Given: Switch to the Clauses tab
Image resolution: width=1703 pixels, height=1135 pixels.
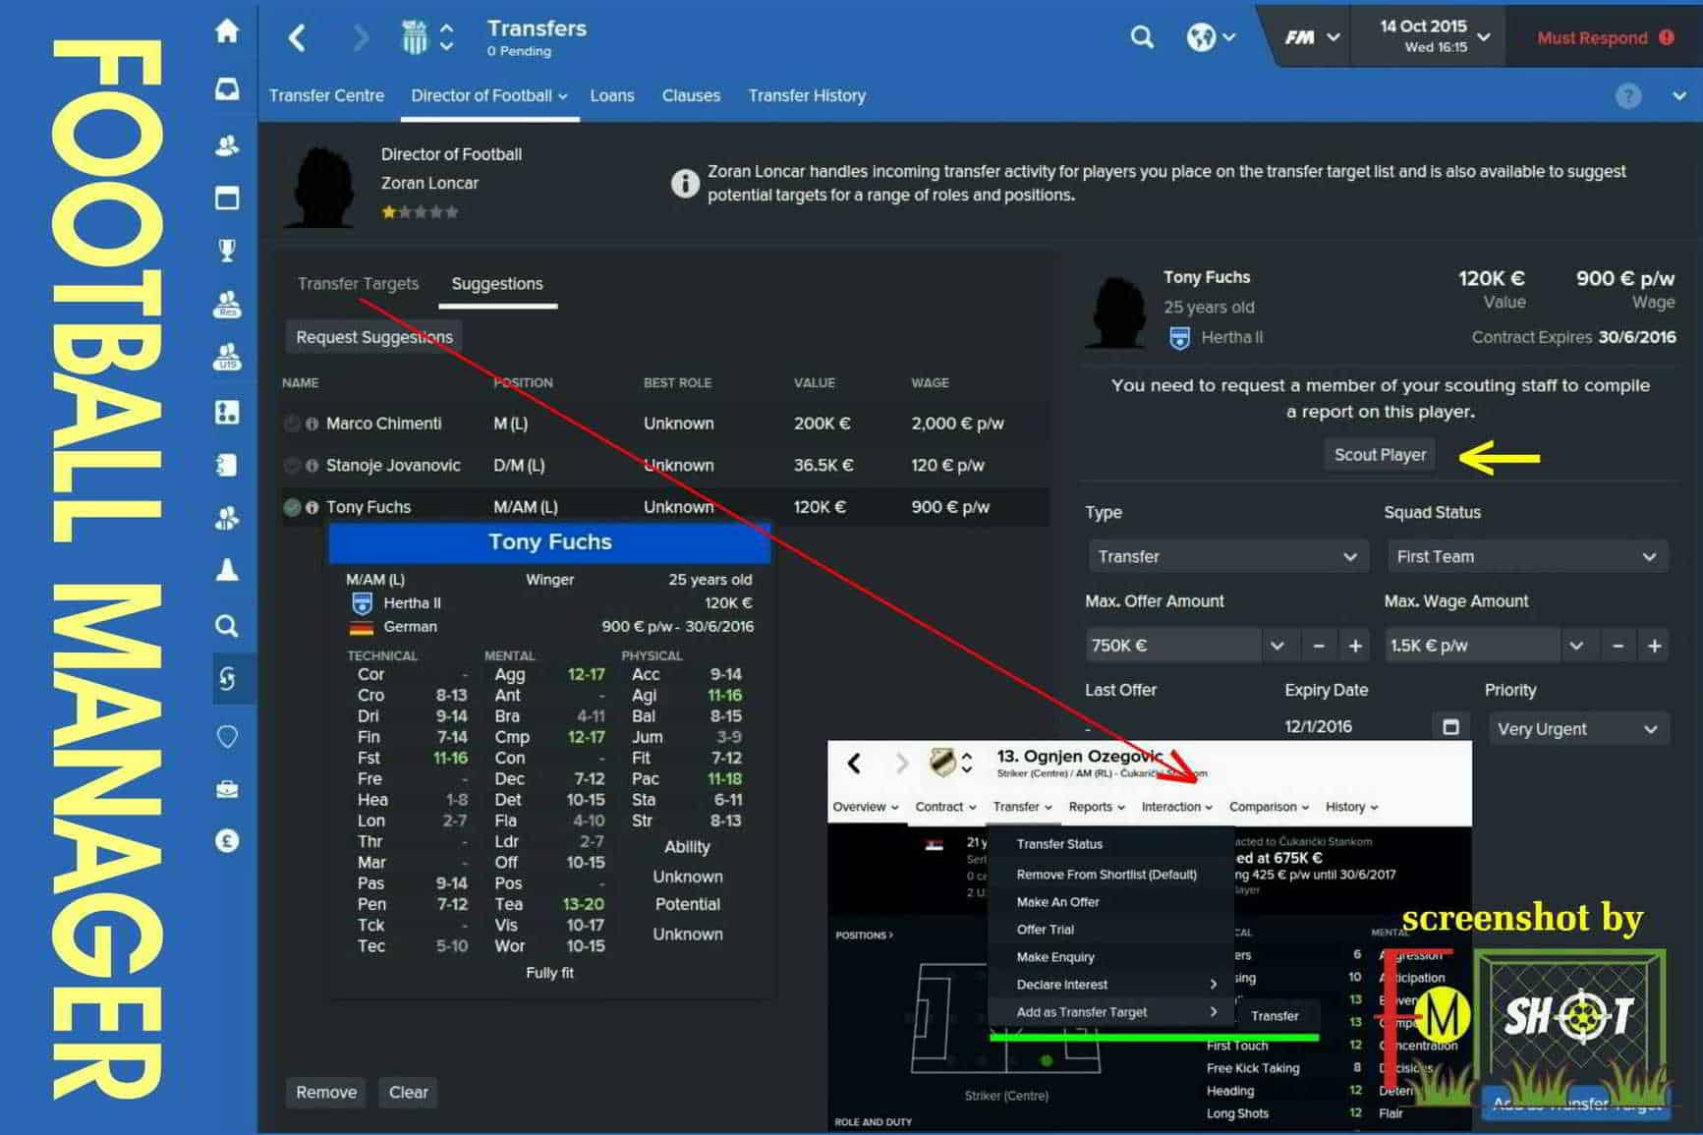Looking at the screenshot, I should [x=691, y=95].
